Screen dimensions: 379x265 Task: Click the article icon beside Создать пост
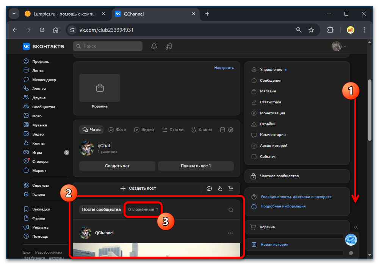click(231, 189)
